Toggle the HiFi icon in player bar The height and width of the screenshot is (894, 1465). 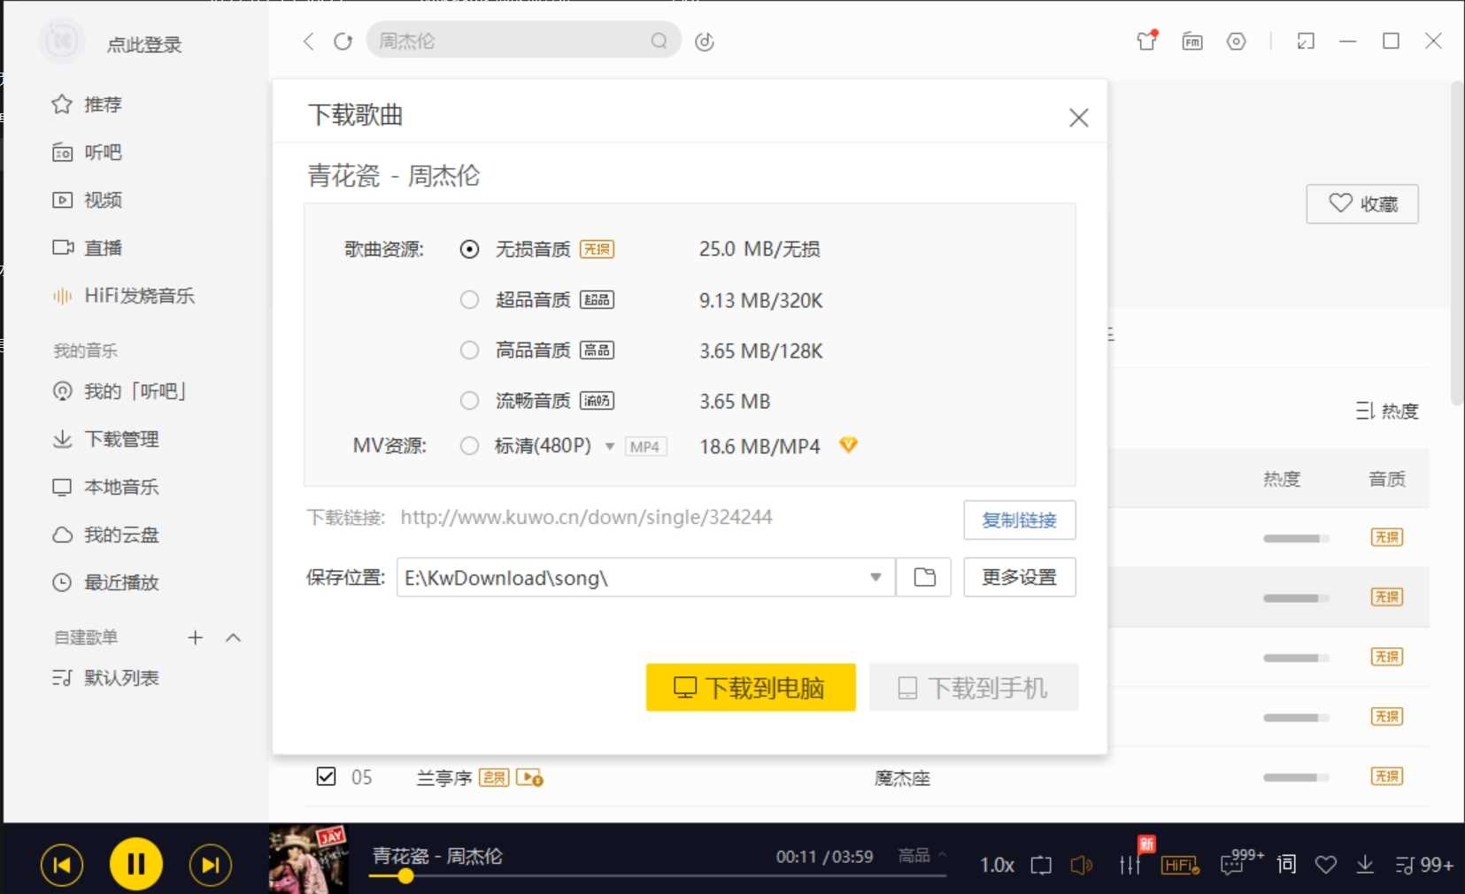[1180, 865]
